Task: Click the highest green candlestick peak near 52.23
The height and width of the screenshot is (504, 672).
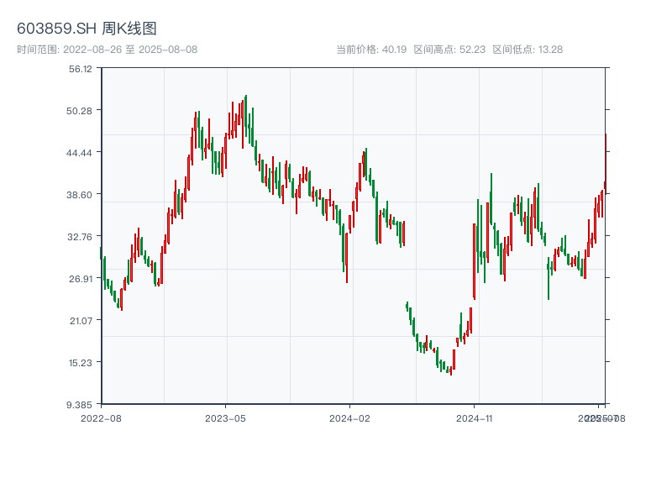Action: click(246, 116)
